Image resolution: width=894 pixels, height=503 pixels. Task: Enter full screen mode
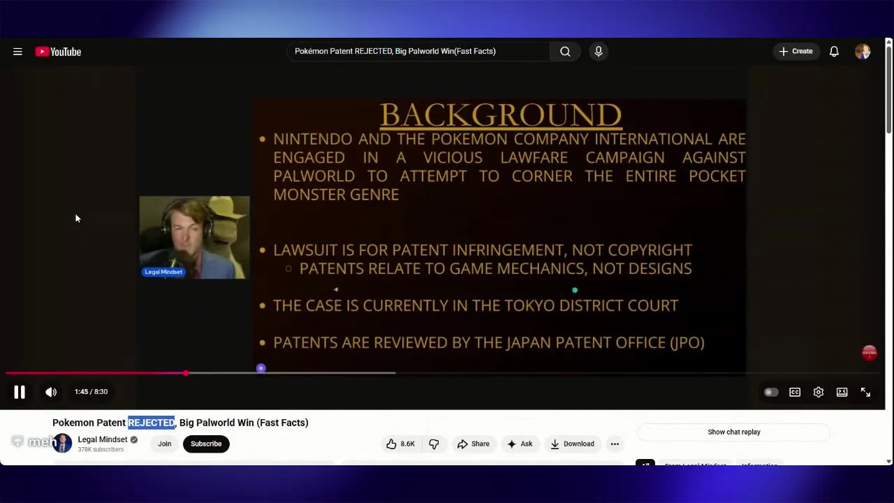click(x=865, y=392)
